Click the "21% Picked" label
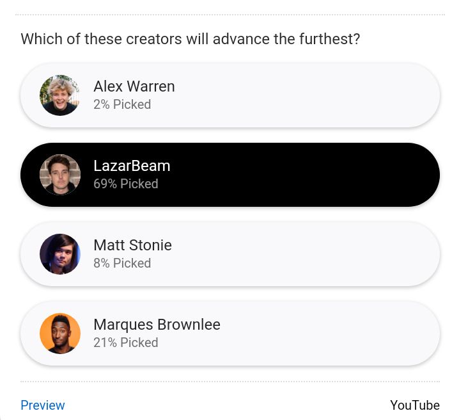This screenshot has height=420, width=452. (x=126, y=343)
